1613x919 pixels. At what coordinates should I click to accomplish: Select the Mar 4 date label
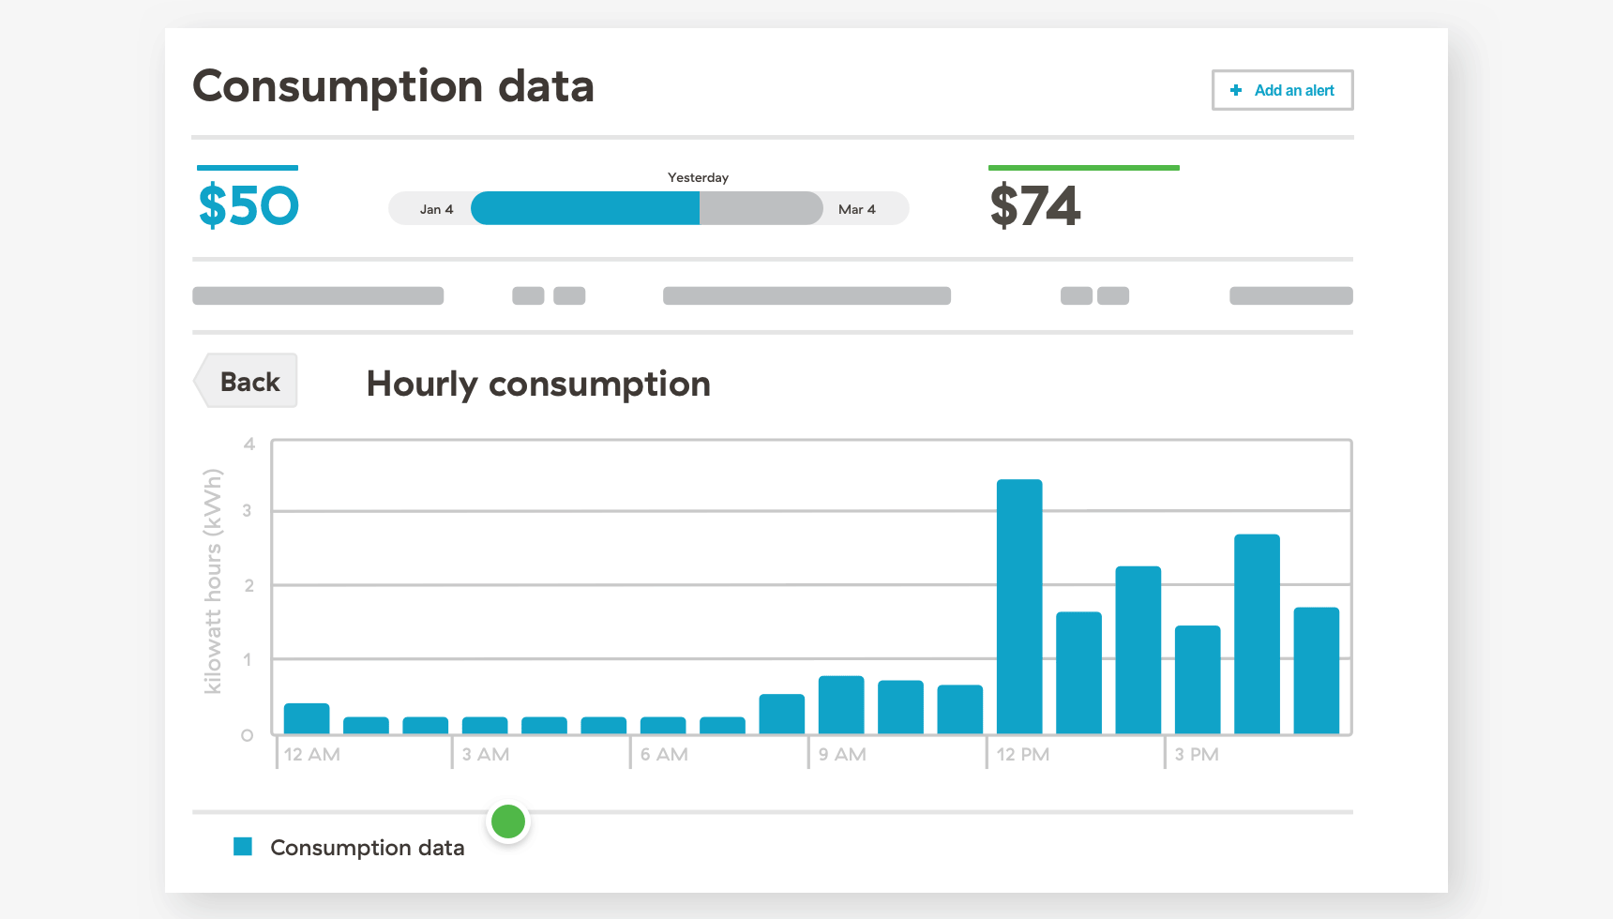click(857, 208)
